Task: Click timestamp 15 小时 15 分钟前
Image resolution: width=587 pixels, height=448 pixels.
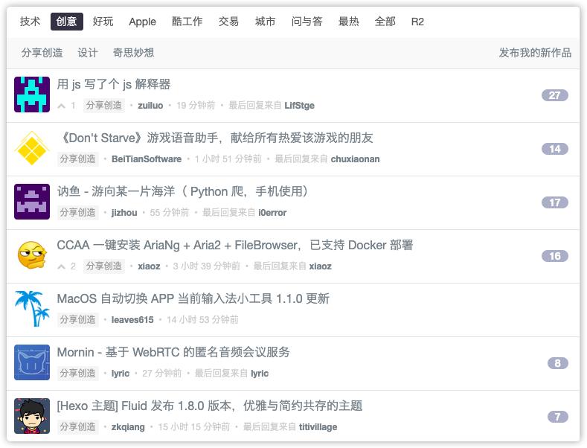Action: [x=194, y=427]
